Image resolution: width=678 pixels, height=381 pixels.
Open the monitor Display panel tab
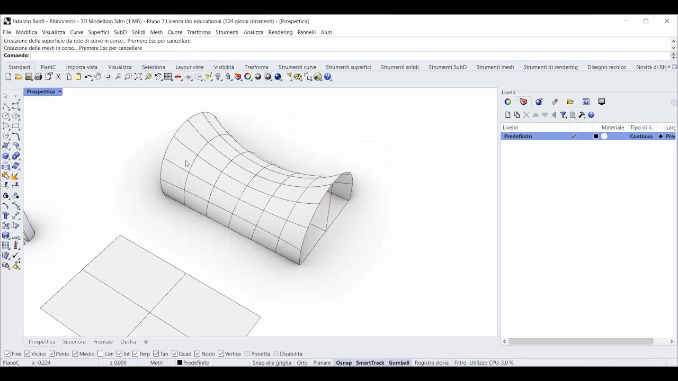[x=602, y=102]
